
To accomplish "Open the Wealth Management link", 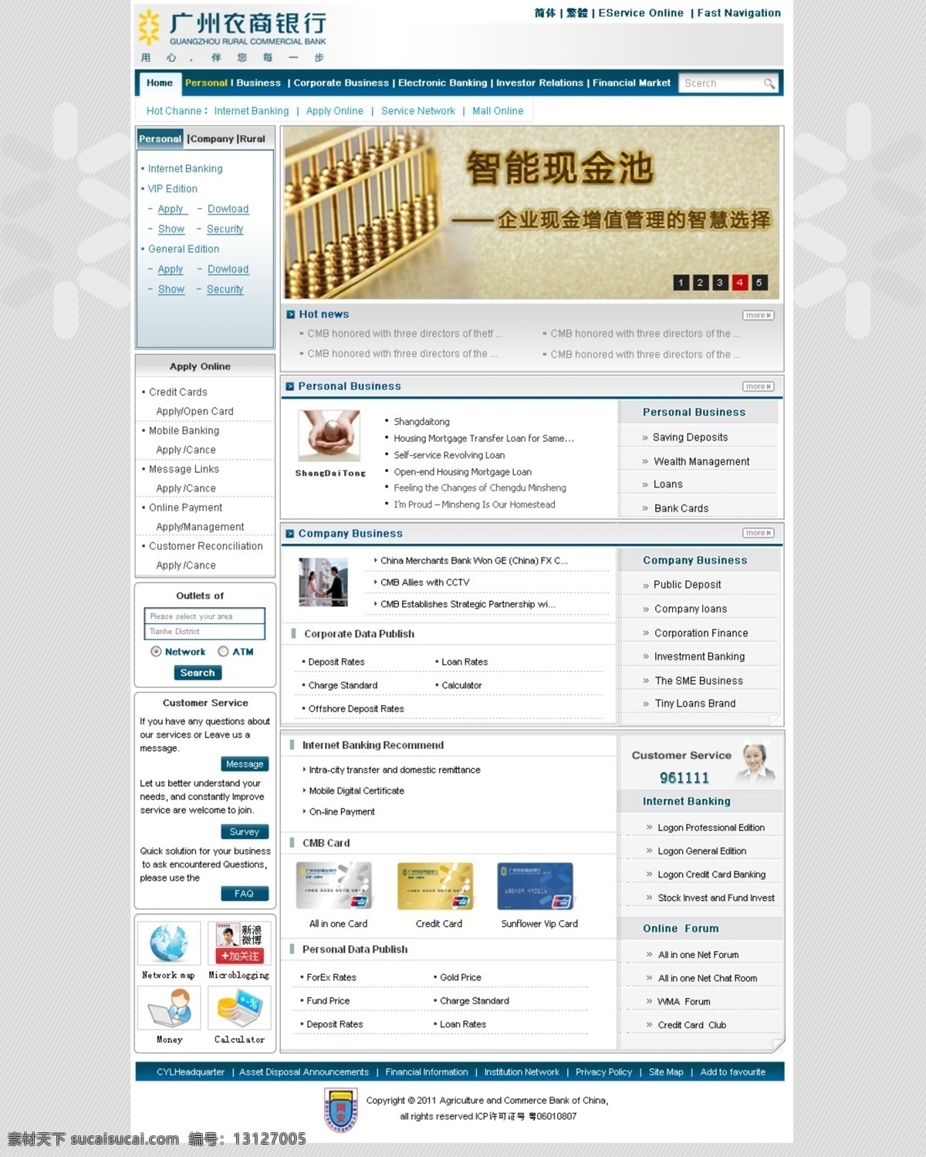I will (x=701, y=461).
